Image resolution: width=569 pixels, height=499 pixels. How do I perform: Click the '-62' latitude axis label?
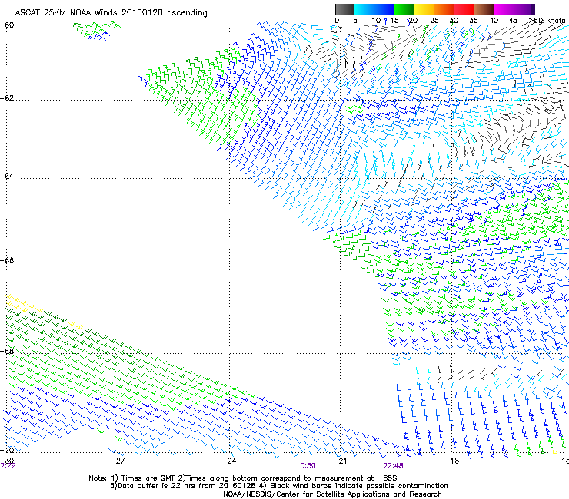[7, 98]
